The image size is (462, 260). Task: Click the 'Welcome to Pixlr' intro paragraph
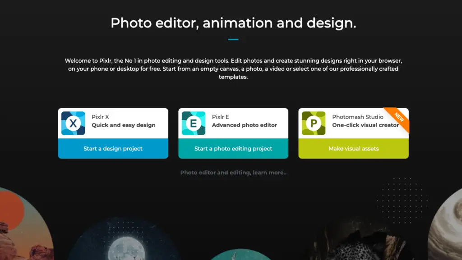click(233, 68)
